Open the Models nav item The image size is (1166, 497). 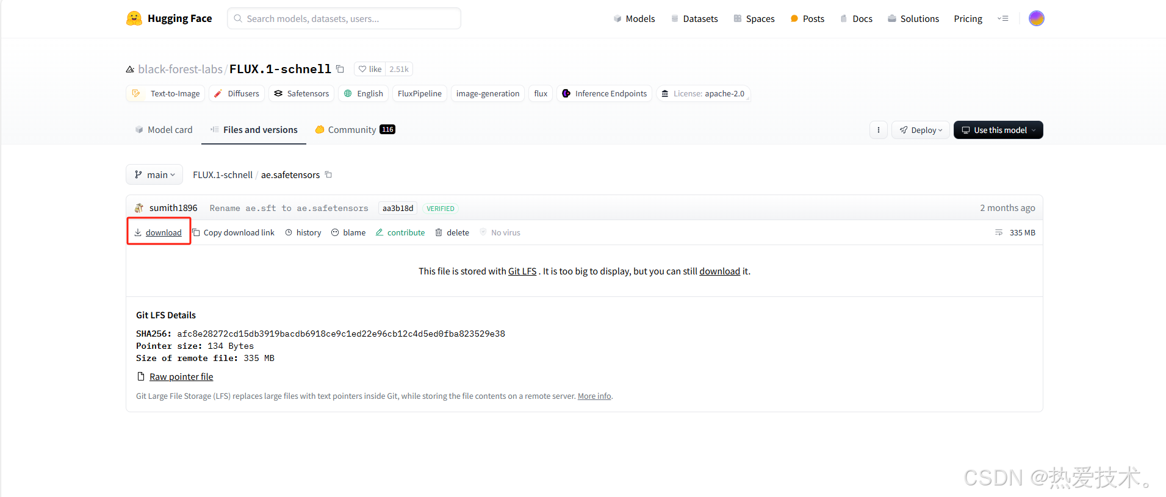point(634,19)
